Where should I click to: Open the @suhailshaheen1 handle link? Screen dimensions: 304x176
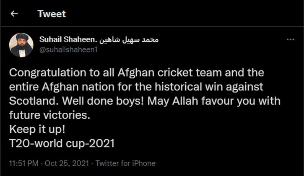68,50
